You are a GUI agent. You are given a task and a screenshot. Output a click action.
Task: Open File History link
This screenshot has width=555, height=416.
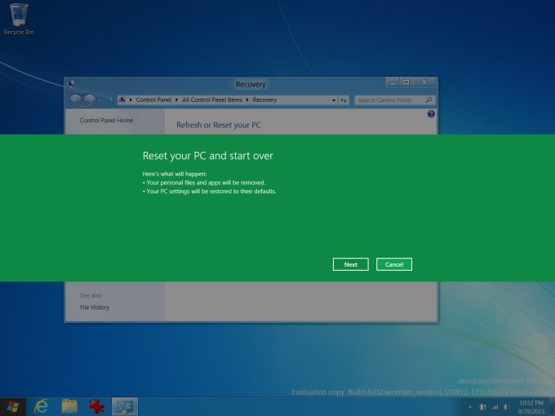[95, 308]
